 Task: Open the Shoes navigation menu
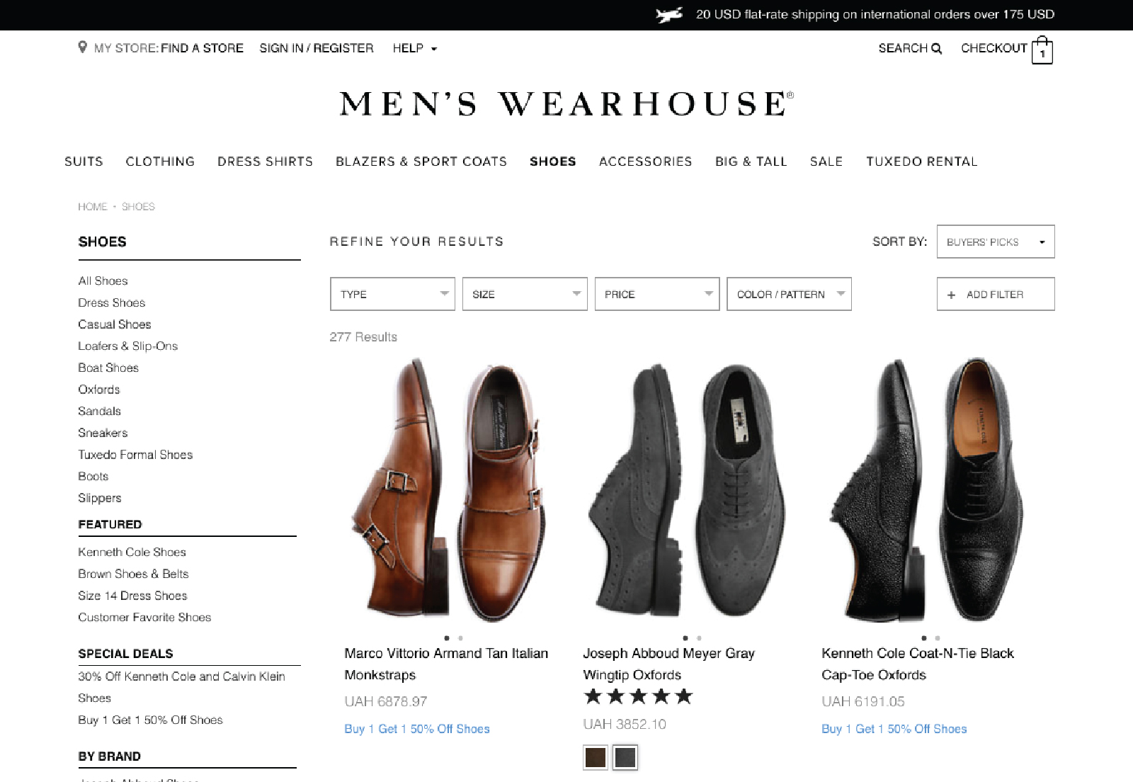tap(553, 161)
